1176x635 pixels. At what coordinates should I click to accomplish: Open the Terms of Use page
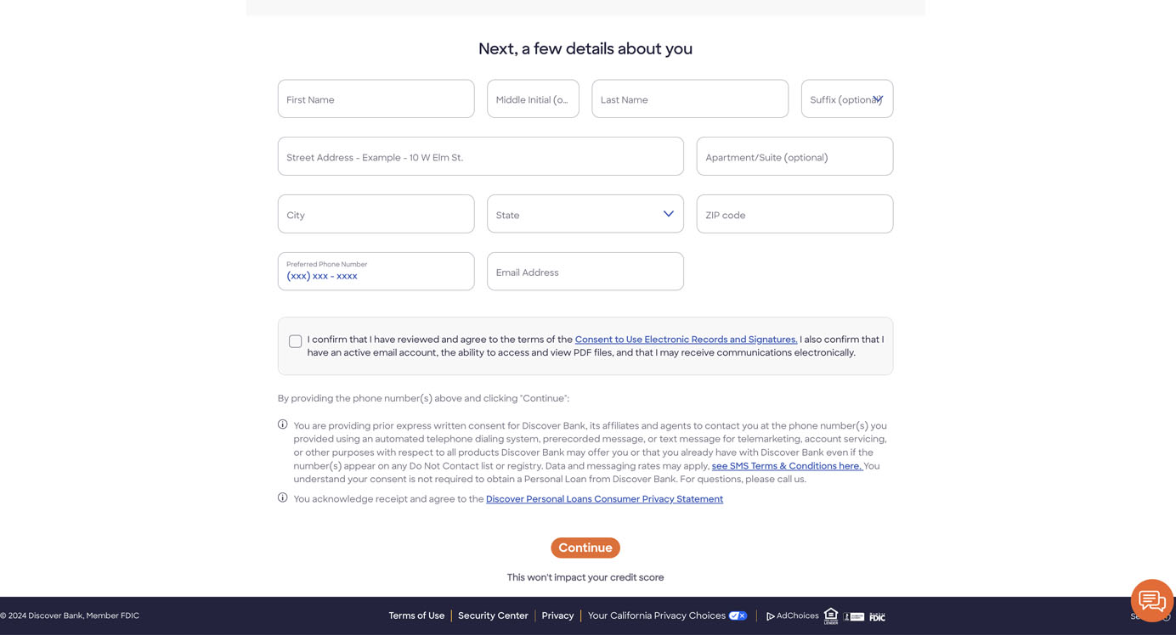click(416, 615)
